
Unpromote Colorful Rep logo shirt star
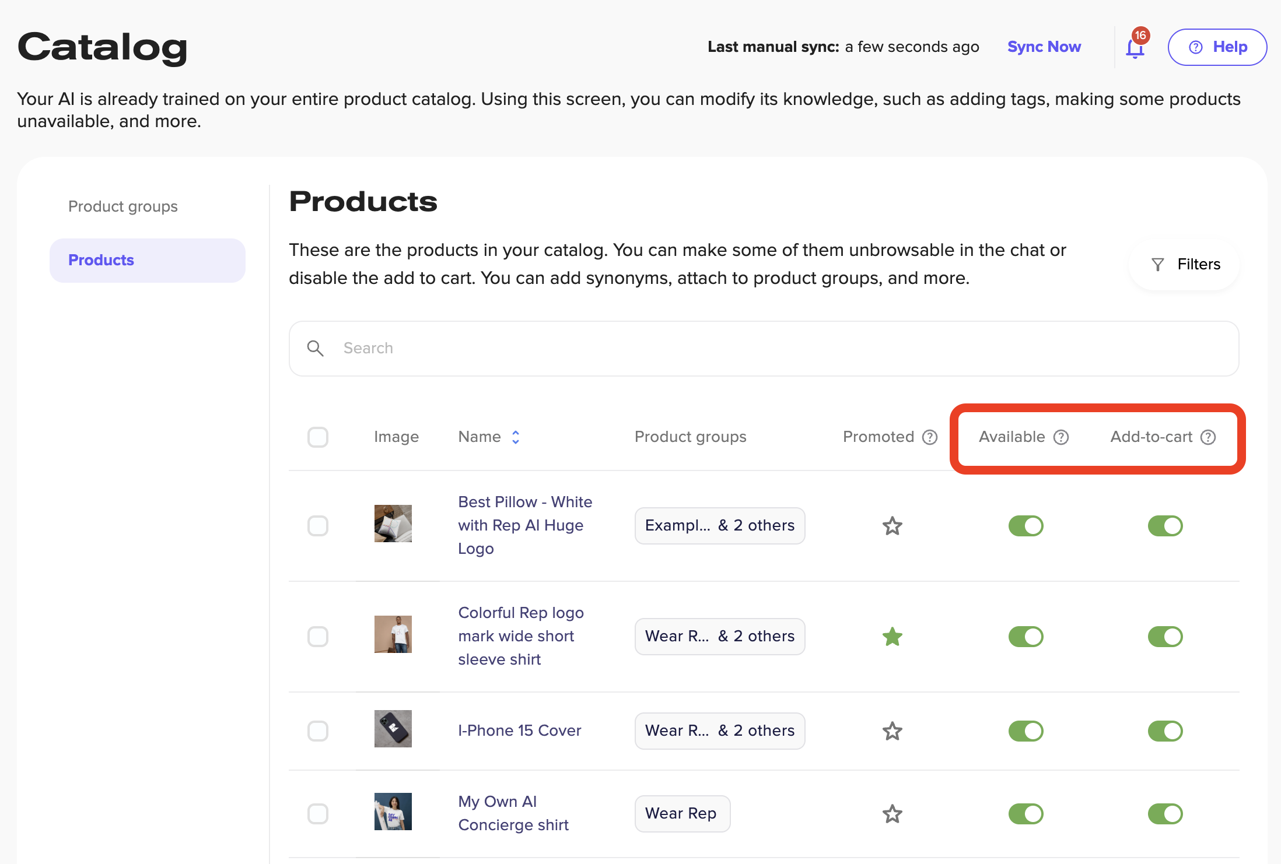click(892, 637)
